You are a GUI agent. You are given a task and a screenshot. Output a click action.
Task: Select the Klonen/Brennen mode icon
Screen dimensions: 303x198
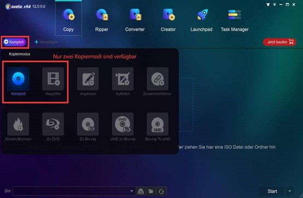pyautogui.click(x=18, y=124)
